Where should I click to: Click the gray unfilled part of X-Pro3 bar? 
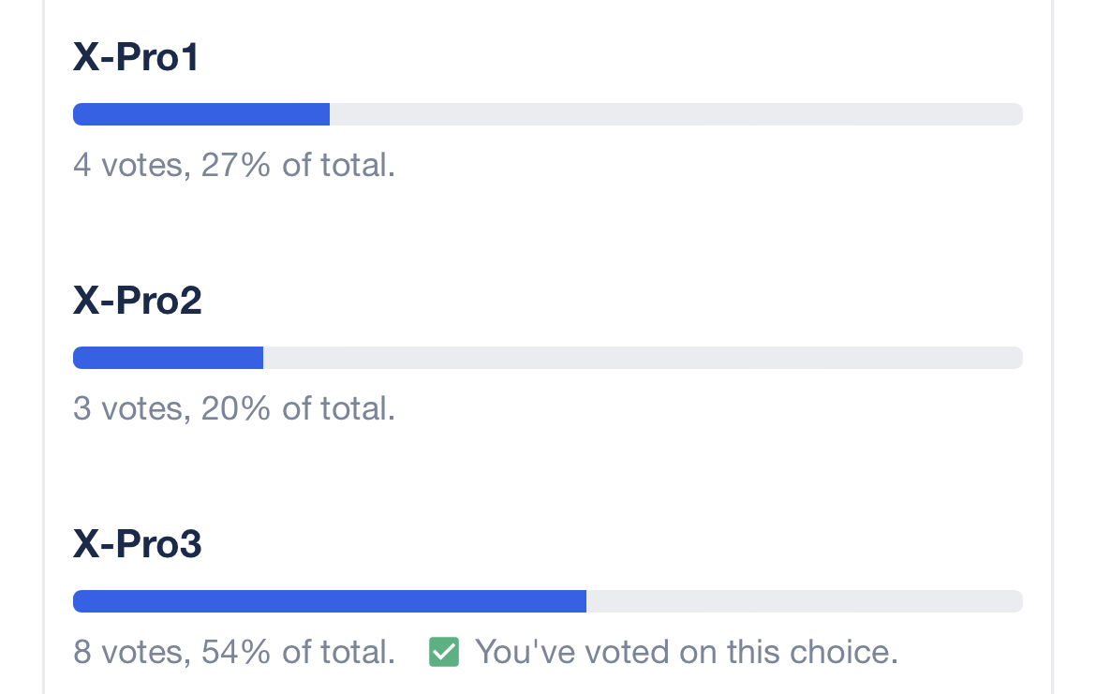coord(804,601)
